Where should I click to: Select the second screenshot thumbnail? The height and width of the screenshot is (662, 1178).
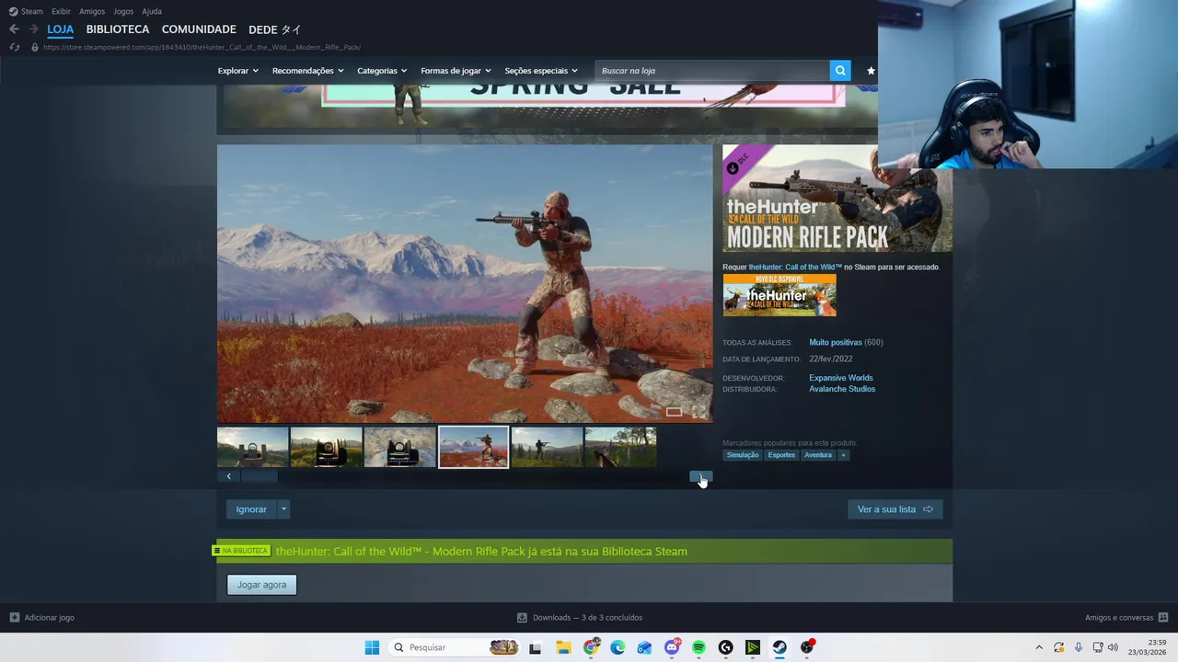[326, 447]
